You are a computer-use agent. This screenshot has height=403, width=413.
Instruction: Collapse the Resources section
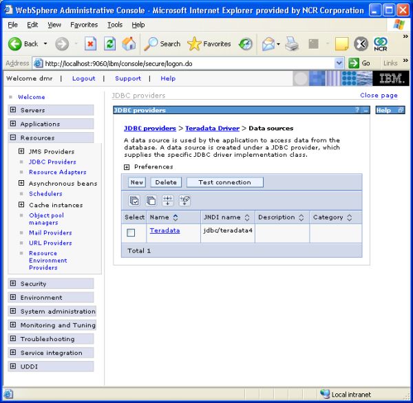tap(13, 138)
